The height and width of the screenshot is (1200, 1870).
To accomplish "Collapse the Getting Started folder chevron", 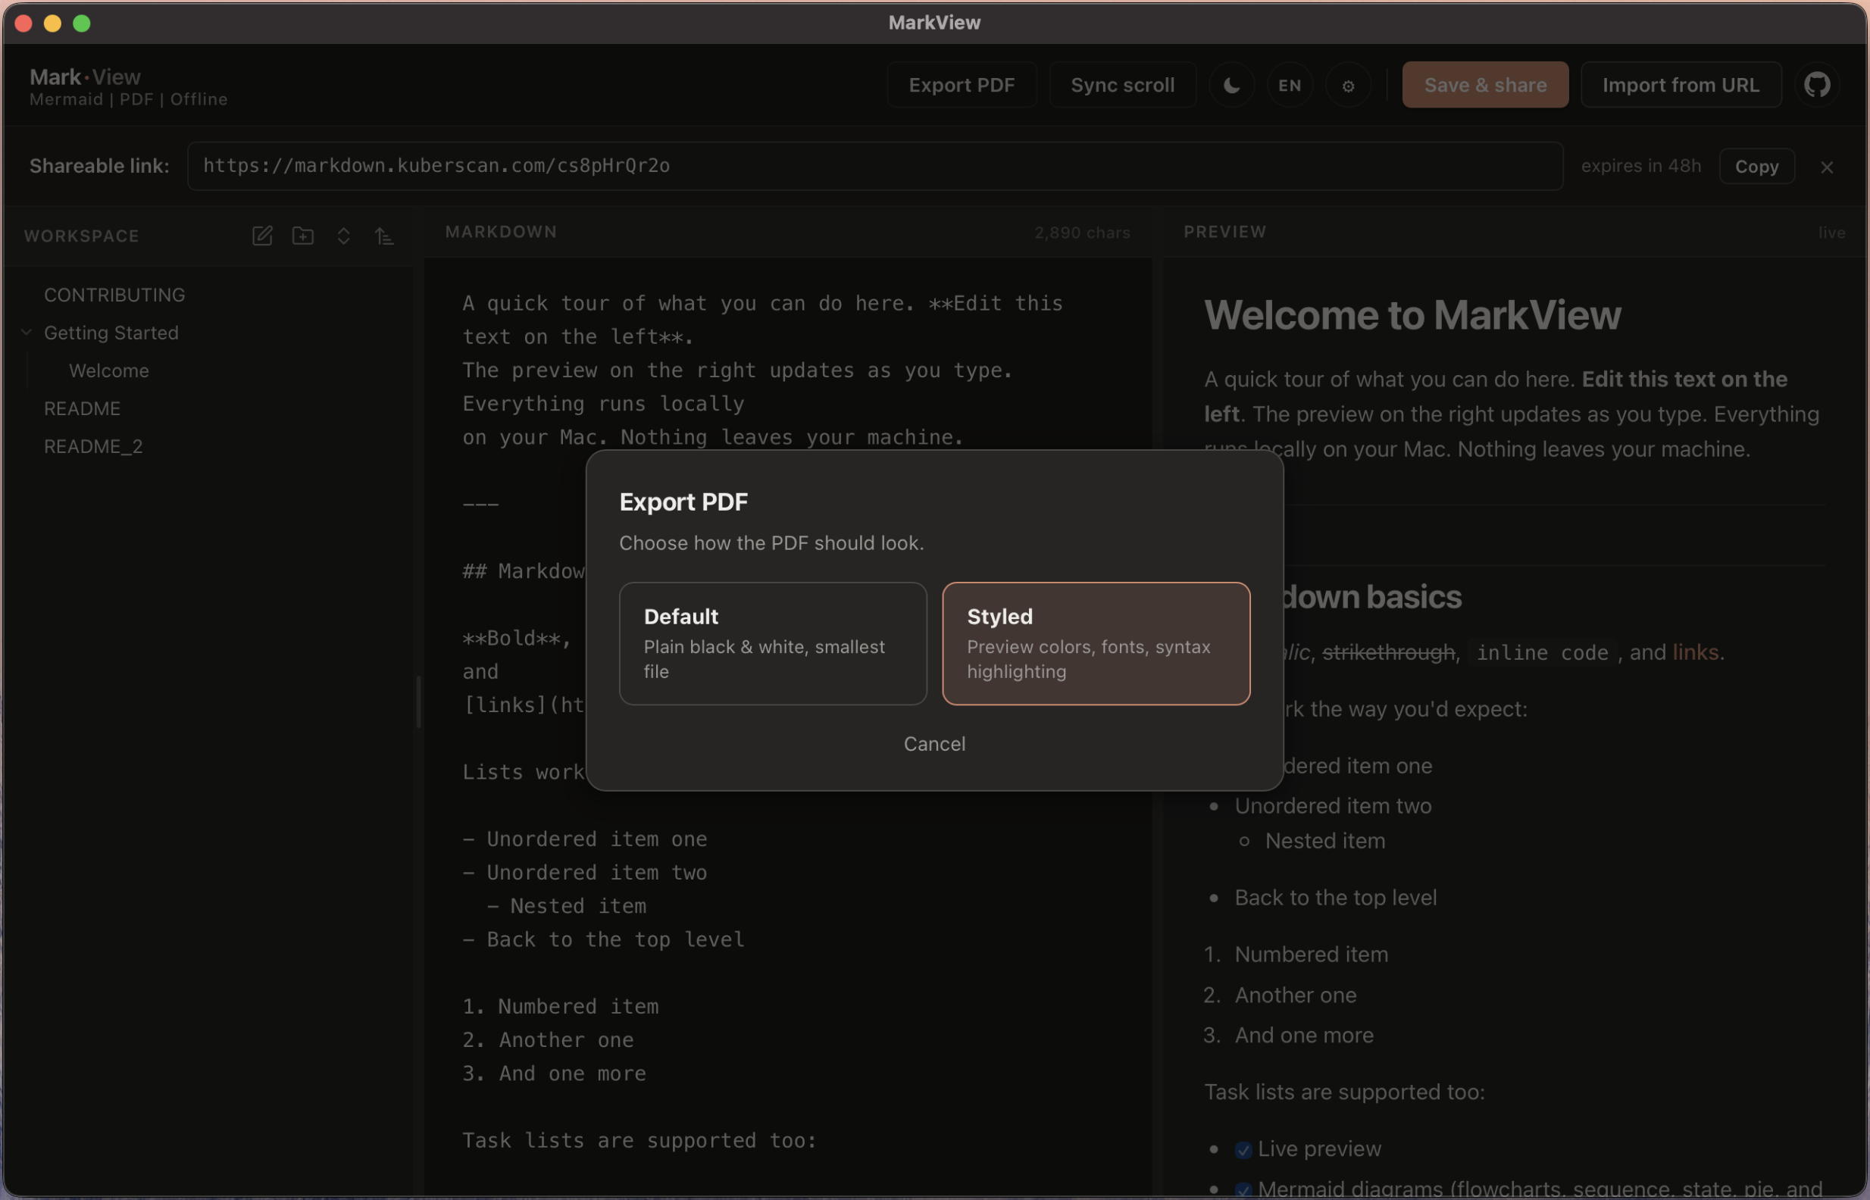I will [x=27, y=333].
